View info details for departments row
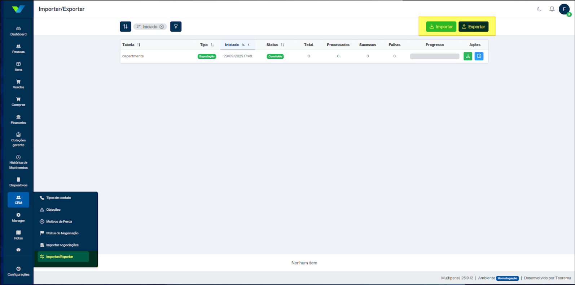 tap(479, 56)
